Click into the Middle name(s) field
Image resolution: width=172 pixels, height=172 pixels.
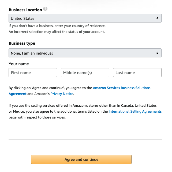[85, 72]
